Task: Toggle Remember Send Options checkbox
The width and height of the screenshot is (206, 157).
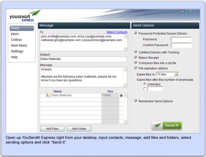Action: 136,101
